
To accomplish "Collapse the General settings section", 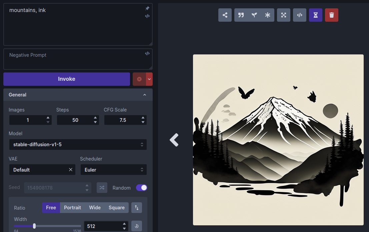I will pyautogui.click(x=145, y=95).
